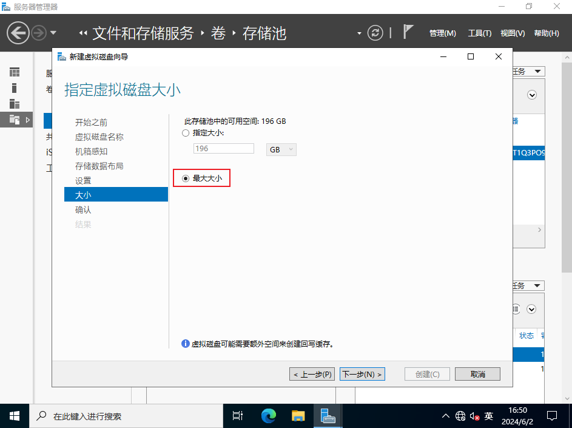Click the 取消 button
This screenshot has width=572, height=428.
pos(477,374)
